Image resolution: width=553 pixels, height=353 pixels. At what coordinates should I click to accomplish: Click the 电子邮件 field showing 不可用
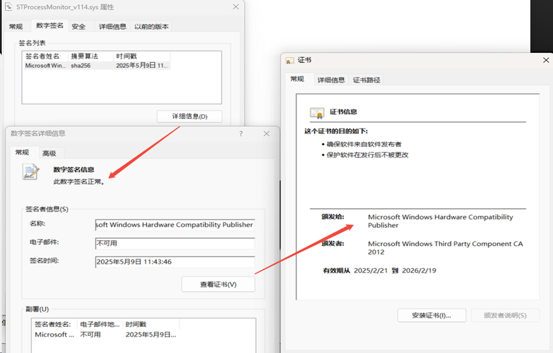[175, 243]
